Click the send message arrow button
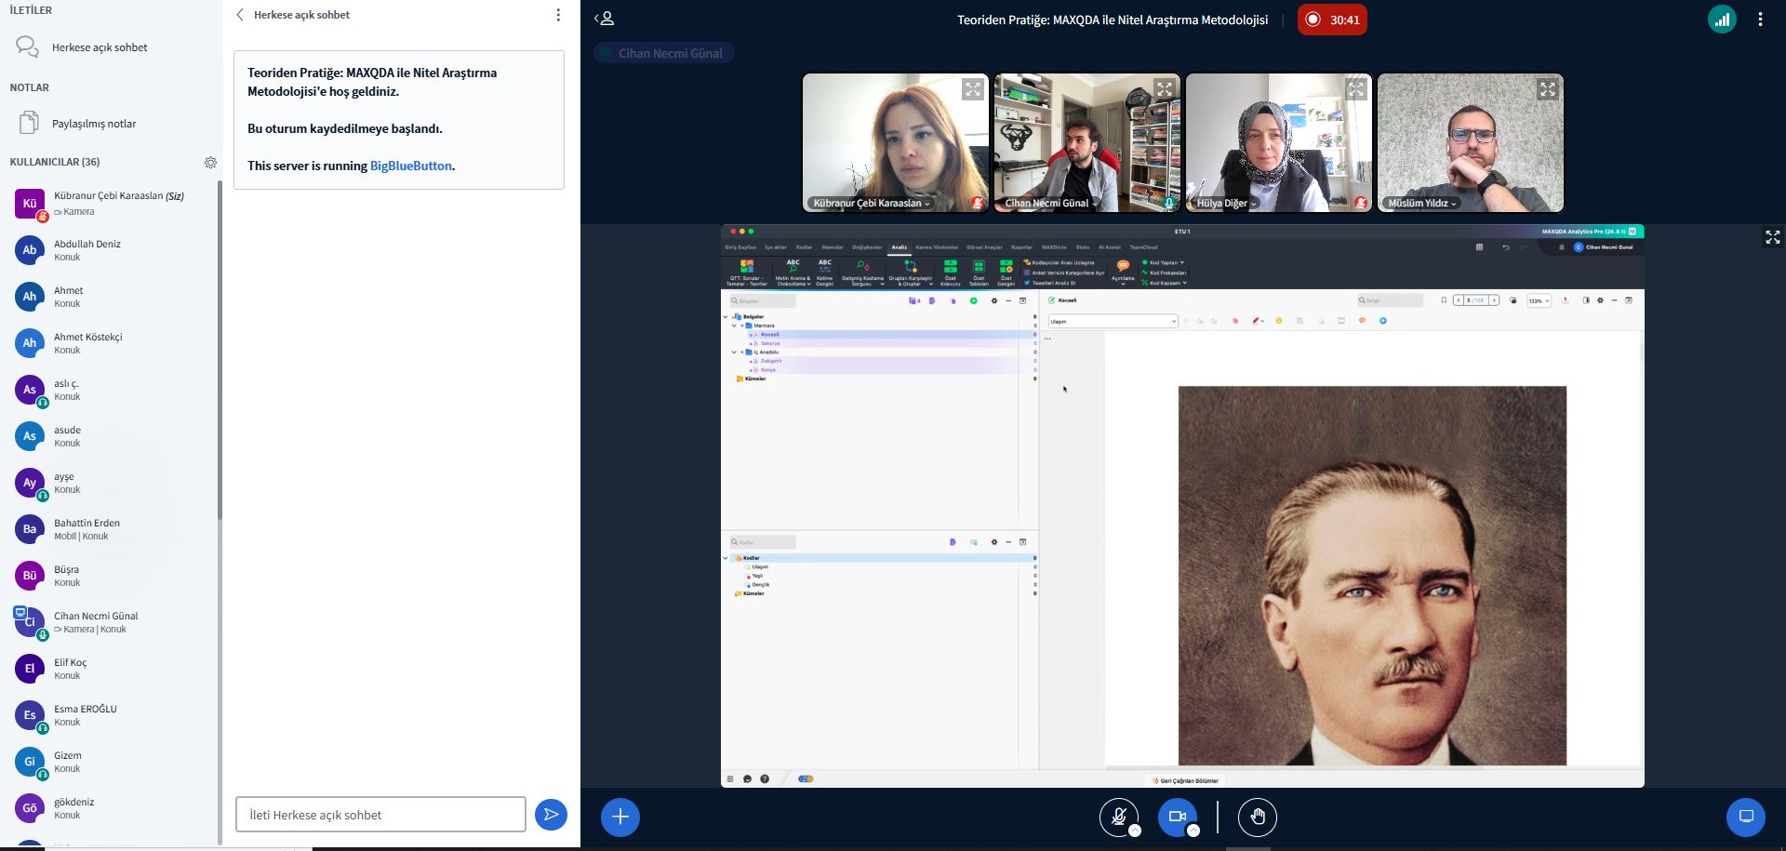The image size is (1786, 851). 551,815
